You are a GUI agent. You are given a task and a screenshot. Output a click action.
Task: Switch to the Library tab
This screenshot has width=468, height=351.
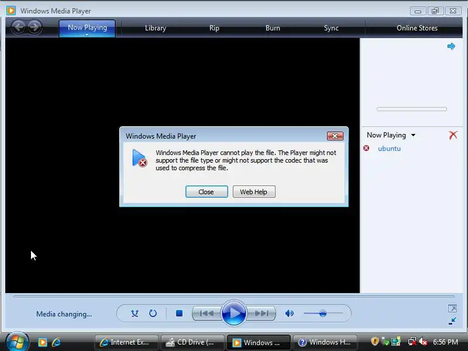155,28
